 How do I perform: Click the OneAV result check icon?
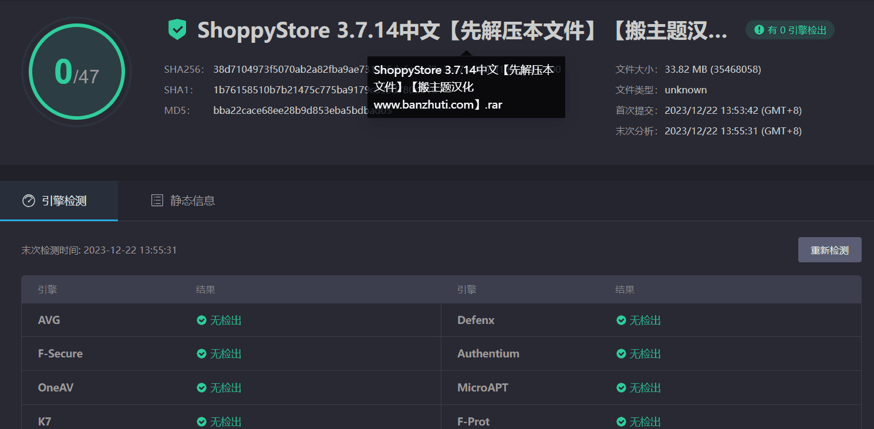click(201, 388)
